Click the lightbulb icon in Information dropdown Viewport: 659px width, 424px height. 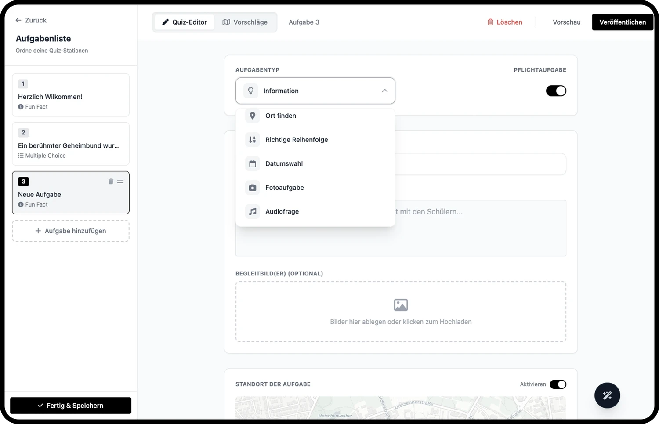pos(251,91)
